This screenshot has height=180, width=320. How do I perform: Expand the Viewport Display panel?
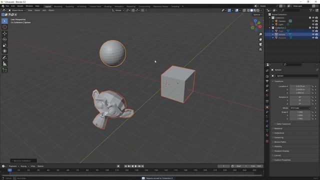click(x=281, y=151)
